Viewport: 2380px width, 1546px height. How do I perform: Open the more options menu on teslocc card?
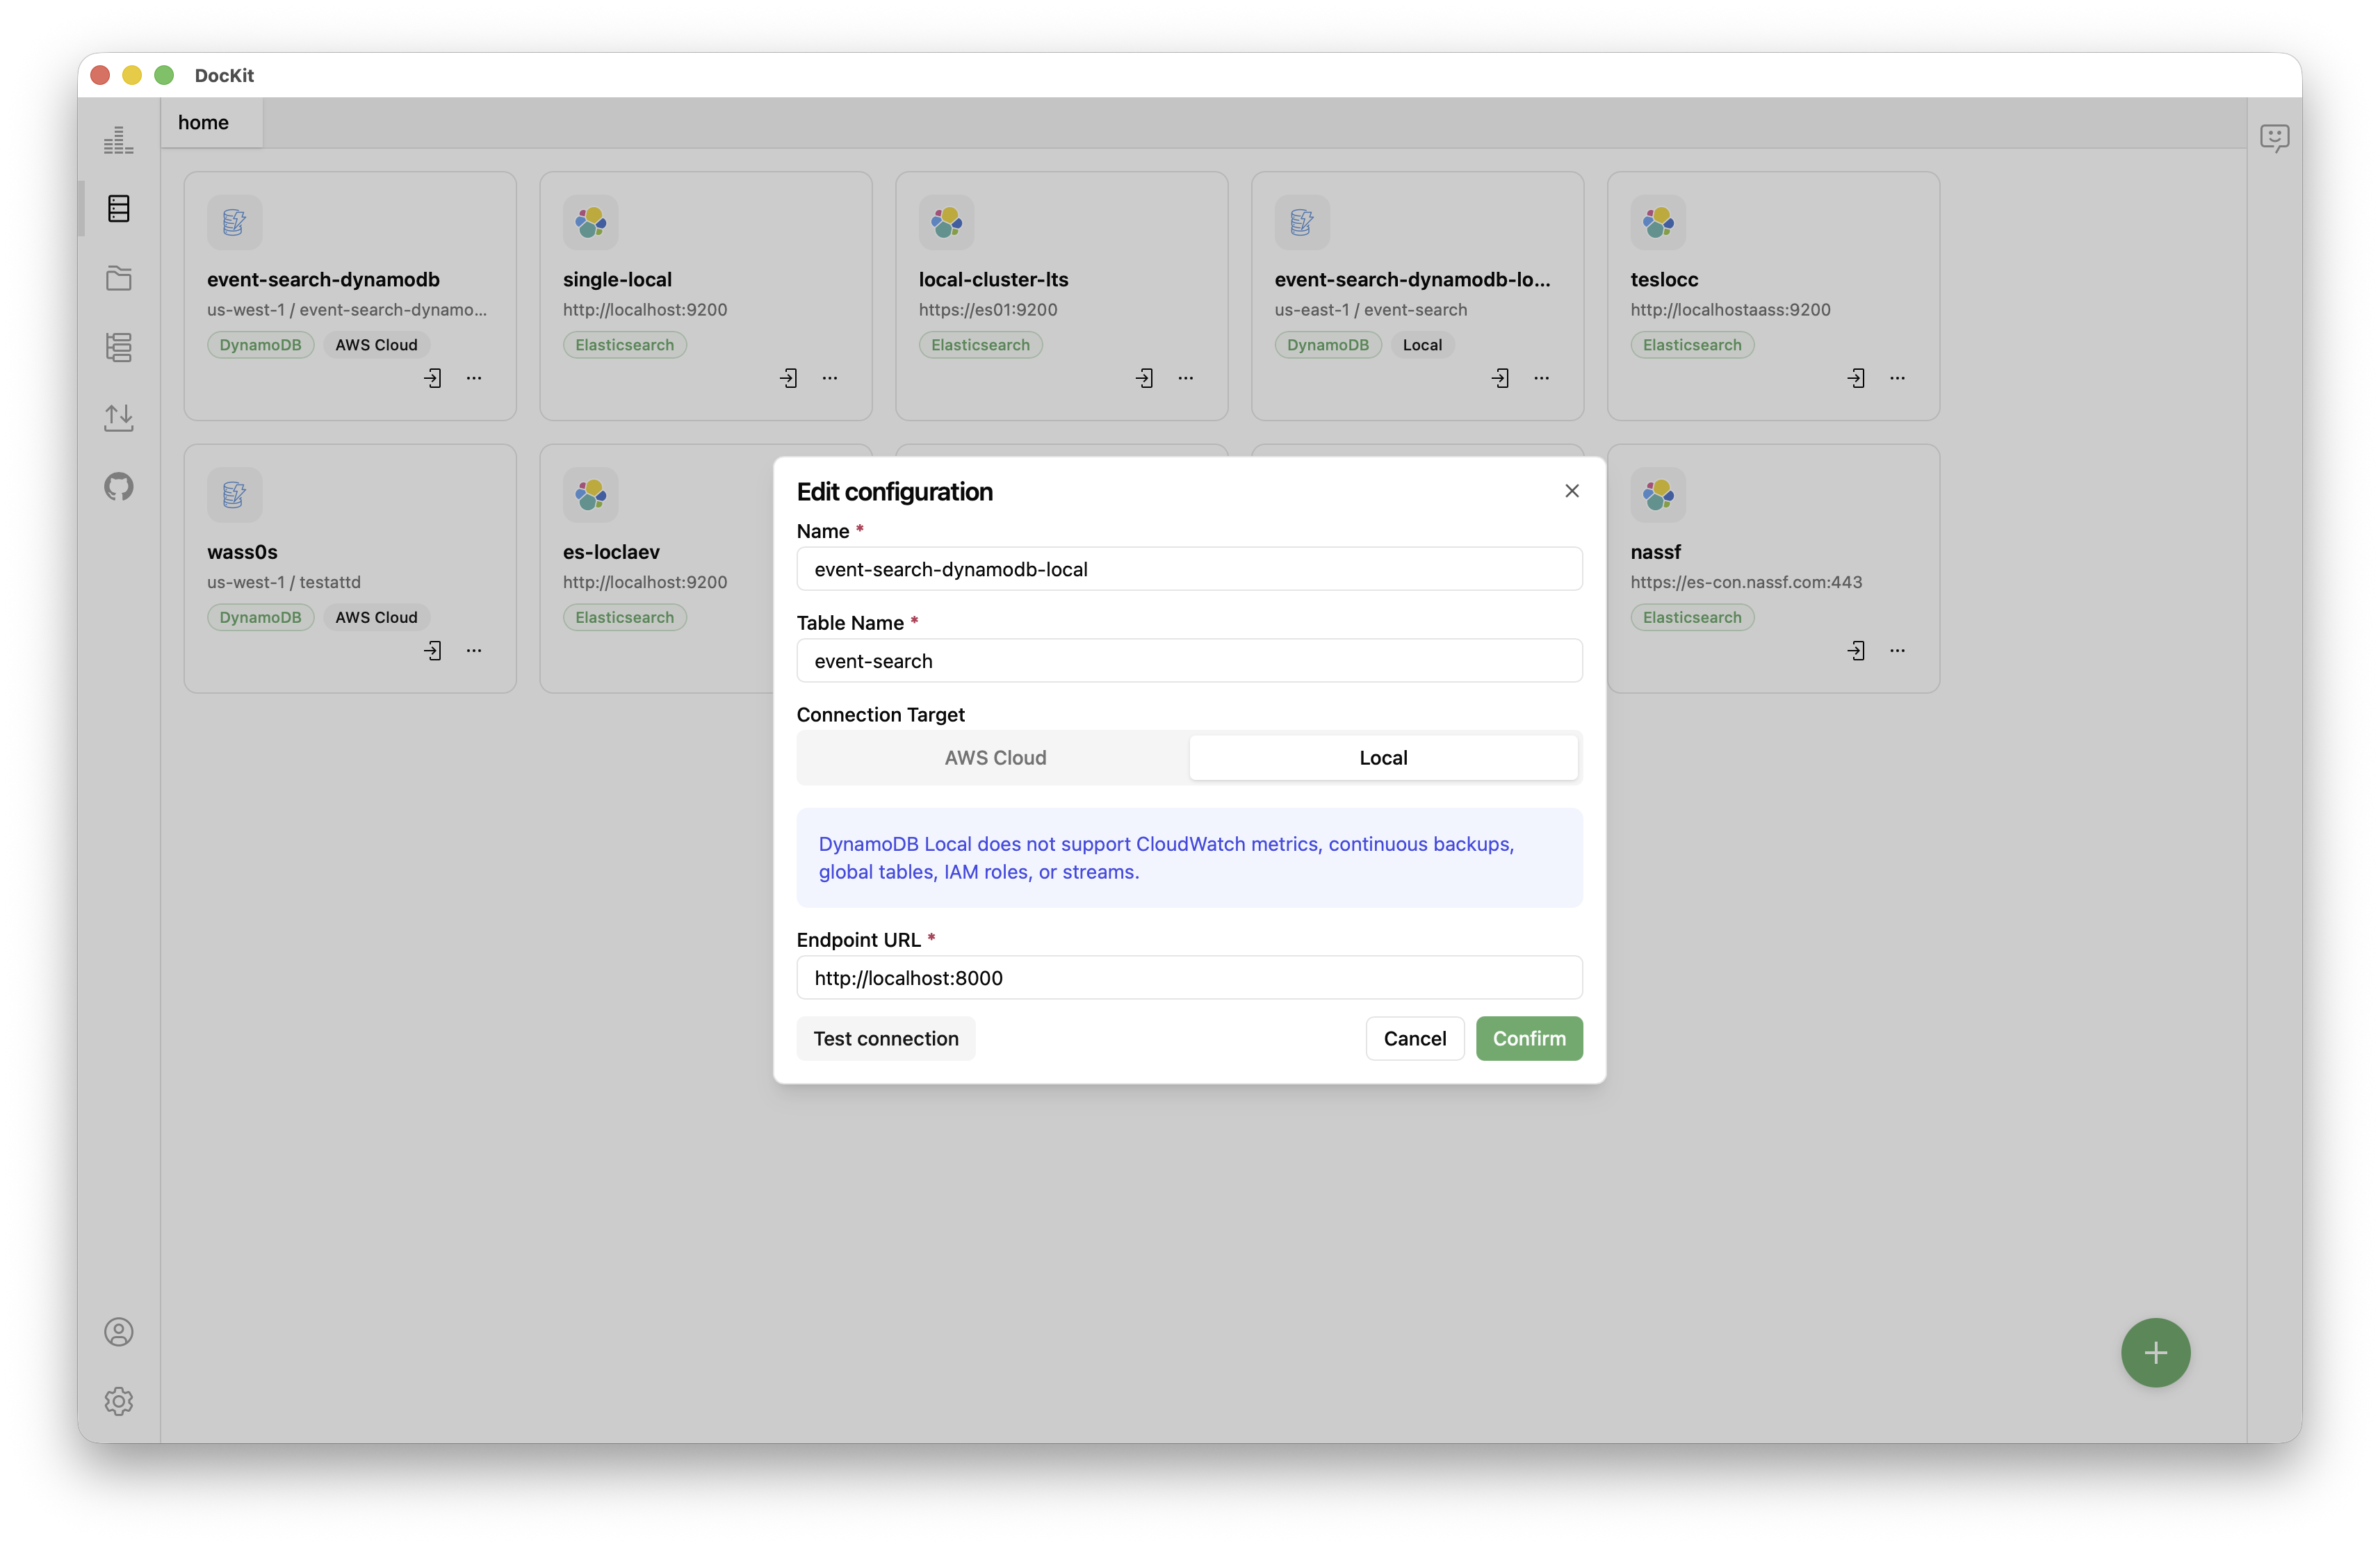1898,378
